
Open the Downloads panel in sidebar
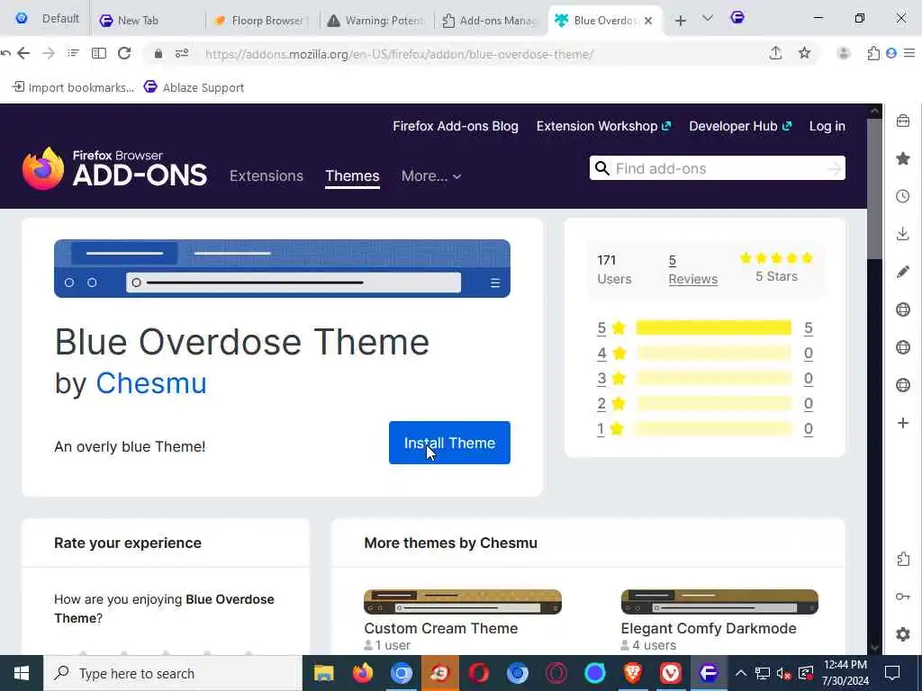tap(902, 234)
